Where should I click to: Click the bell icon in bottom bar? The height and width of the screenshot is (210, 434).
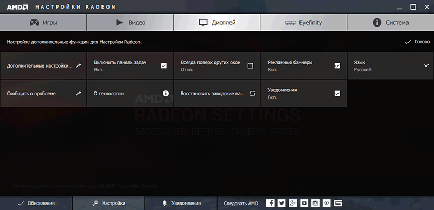click(165, 204)
